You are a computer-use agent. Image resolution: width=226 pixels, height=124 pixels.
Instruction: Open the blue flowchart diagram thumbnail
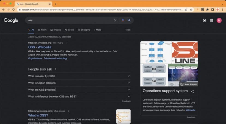[156, 52]
